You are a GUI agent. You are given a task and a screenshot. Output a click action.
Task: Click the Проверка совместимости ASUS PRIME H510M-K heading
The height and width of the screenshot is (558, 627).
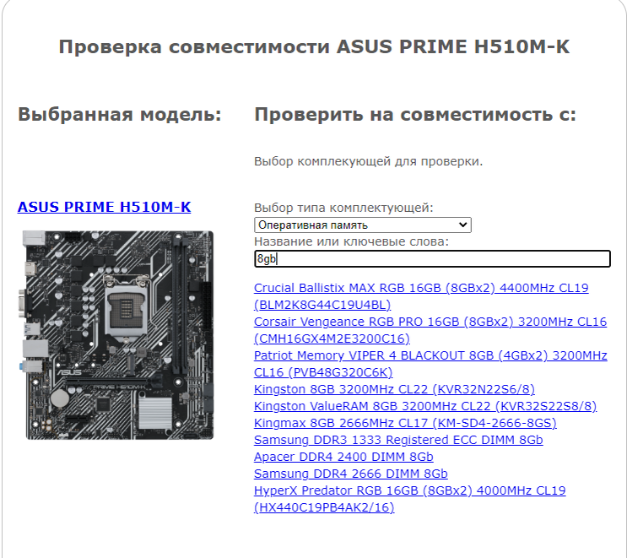[x=314, y=46]
